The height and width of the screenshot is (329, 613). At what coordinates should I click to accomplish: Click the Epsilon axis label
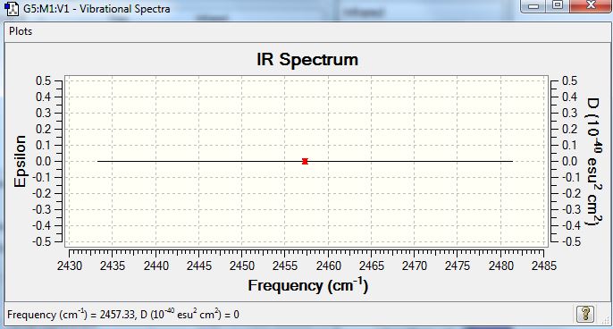[x=20, y=161]
